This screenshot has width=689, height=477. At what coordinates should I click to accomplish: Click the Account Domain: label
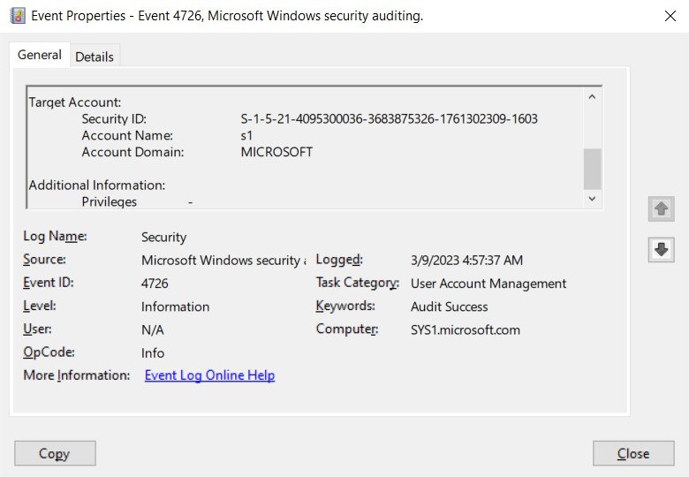[x=132, y=152]
